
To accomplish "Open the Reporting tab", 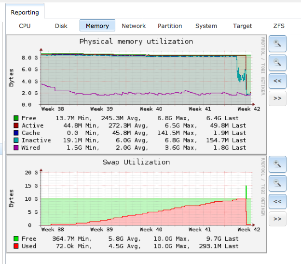I will coord(25,13).
